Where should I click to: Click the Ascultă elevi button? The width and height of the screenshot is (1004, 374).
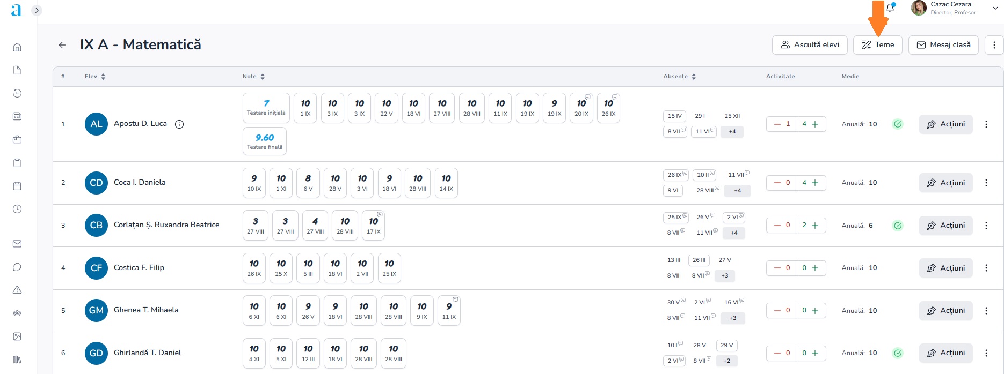click(x=809, y=45)
